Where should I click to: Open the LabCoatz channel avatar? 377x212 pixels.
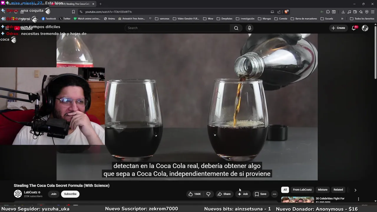pos(18,194)
